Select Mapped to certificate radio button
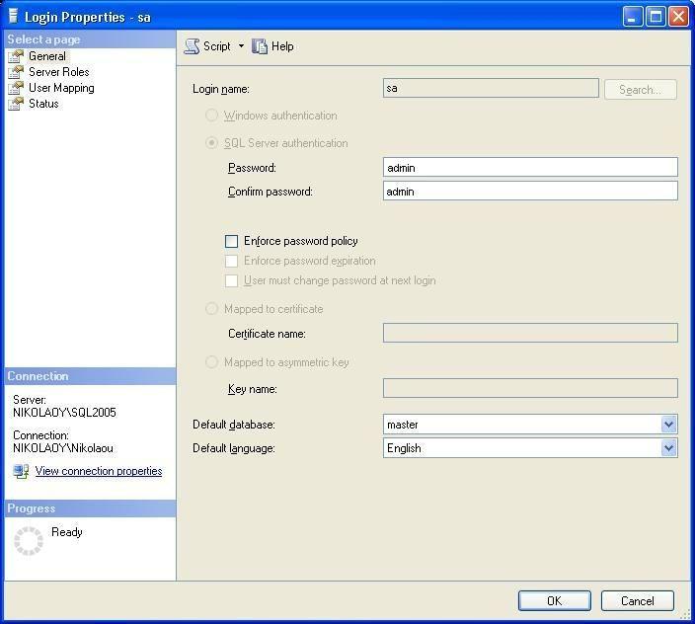This screenshot has height=624, width=695. tap(211, 308)
